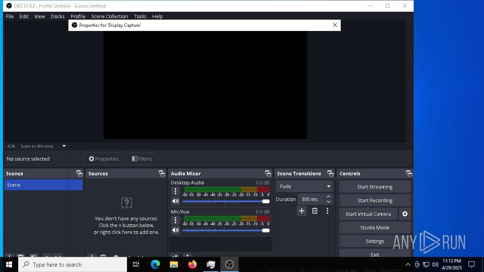Open the Tools menu
This screenshot has width=484, height=272.
140,16
